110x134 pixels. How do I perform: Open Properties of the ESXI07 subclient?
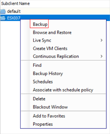pyautogui.click(x=43, y=124)
